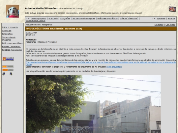Open 'Inicio o proyecto' in left sidebar
The image size is (178, 133).
(x=10, y=27)
